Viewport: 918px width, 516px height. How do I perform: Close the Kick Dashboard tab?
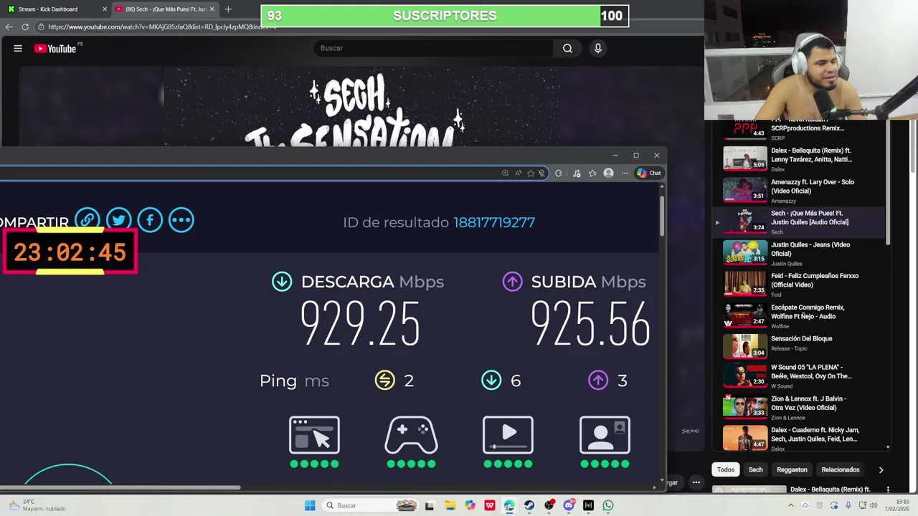(105, 9)
